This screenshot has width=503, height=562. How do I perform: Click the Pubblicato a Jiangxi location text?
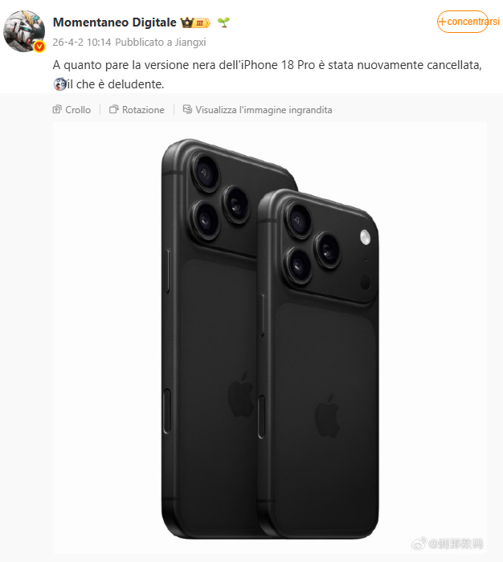coord(161,43)
